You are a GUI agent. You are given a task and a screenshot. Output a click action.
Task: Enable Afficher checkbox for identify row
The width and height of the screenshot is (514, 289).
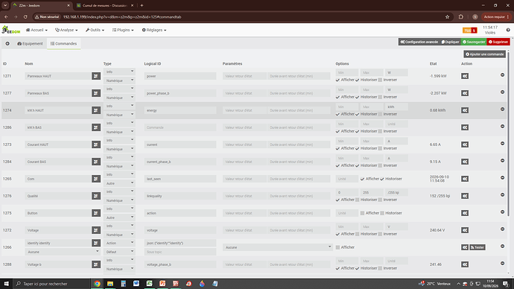(337, 247)
